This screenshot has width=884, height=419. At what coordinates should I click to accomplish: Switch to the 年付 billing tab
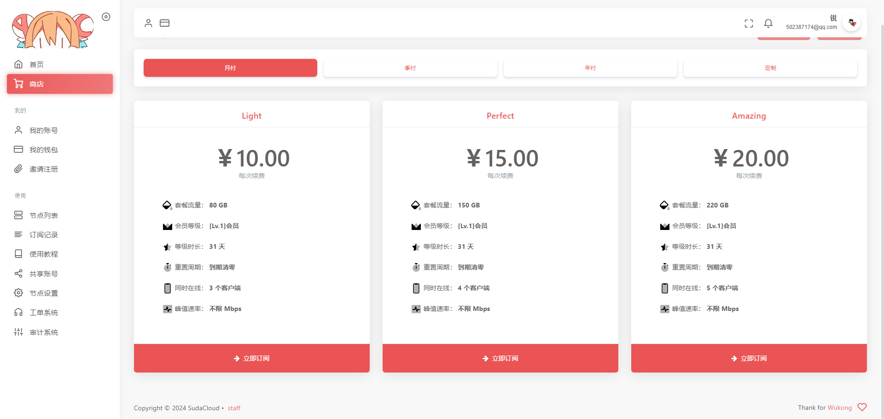(590, 68)
